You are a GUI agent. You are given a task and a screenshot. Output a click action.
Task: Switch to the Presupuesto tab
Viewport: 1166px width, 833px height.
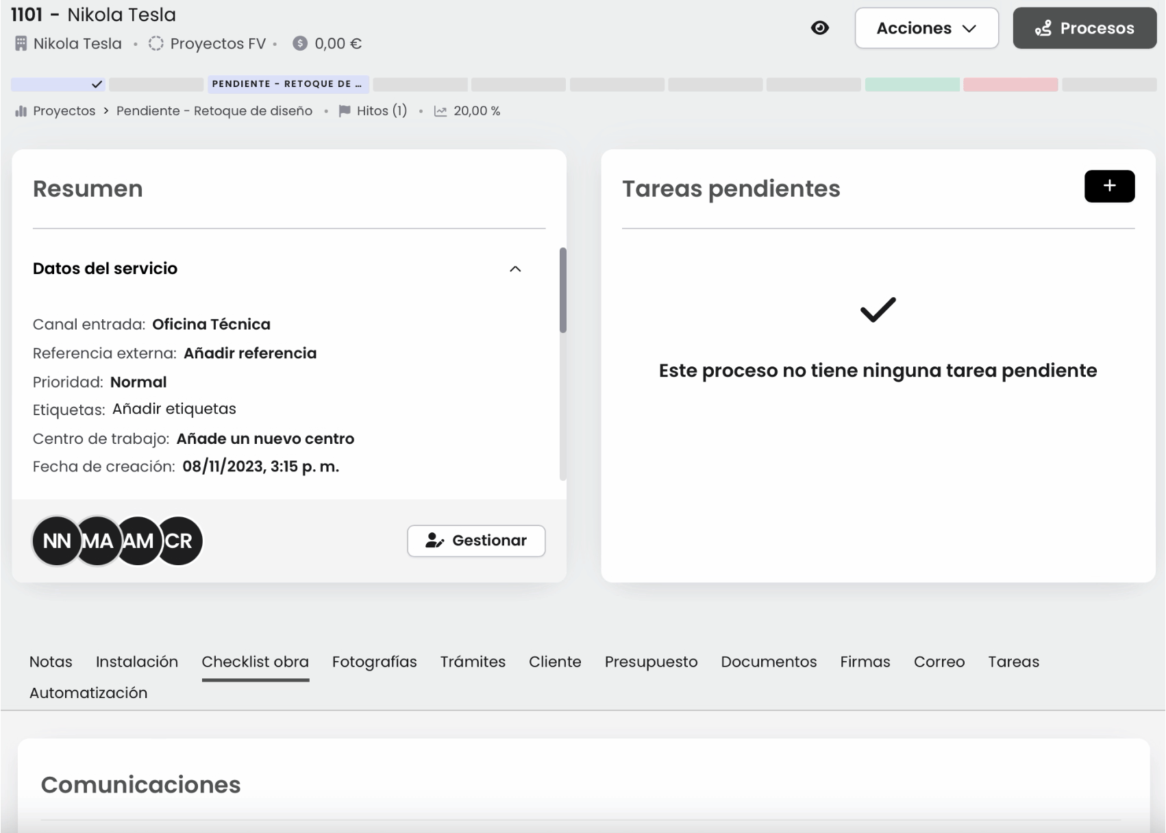[x=651, y=662]
